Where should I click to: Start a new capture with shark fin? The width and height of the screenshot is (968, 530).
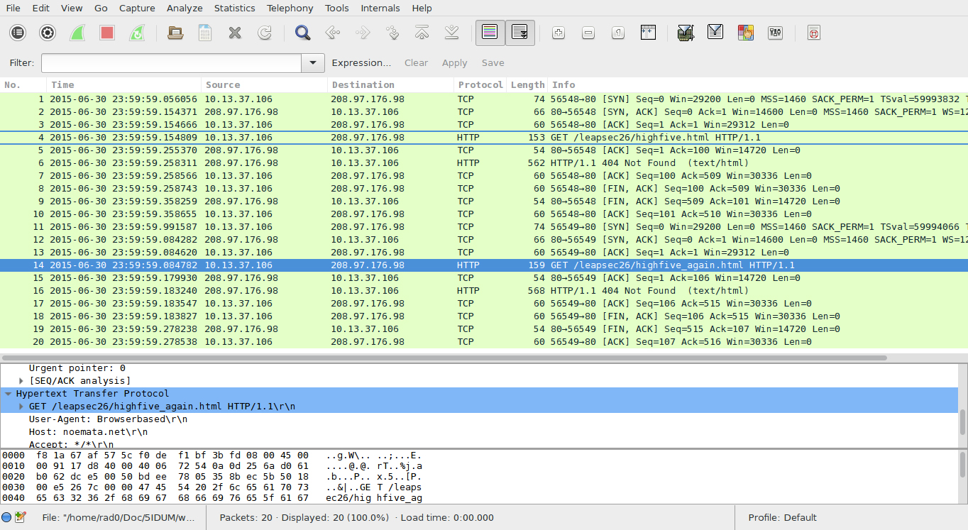(x=77, y=33)
